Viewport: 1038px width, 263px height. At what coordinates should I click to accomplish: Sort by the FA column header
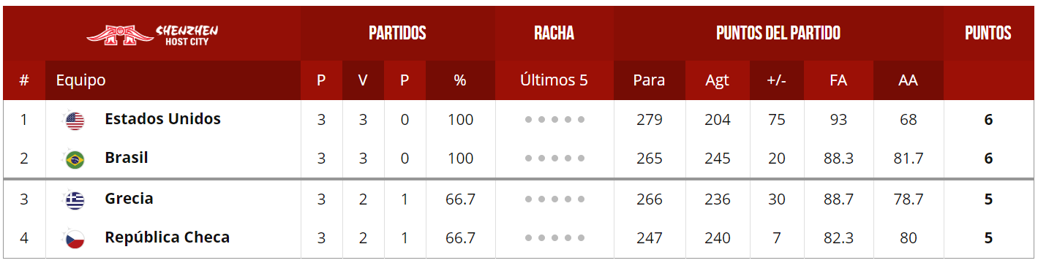838,80
